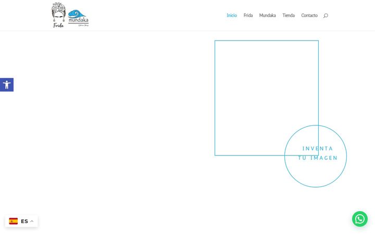The image size is (375, 234).
Task: Click the Mundaka wave logo
Action: coord(78,18)
